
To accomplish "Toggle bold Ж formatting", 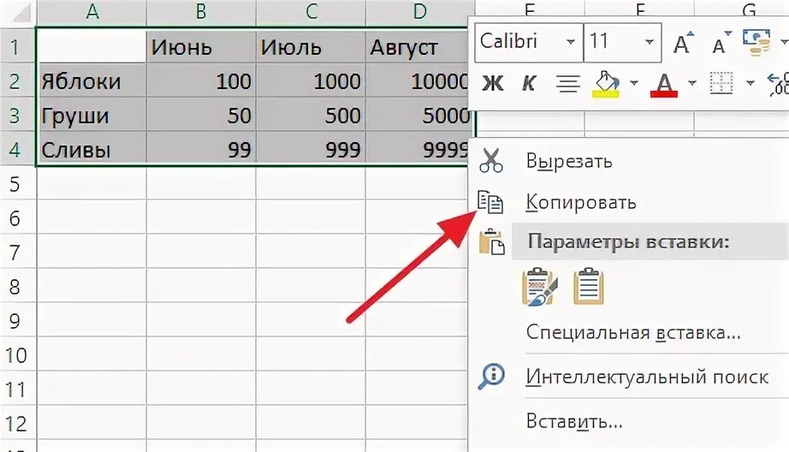I will coord(493,83).
